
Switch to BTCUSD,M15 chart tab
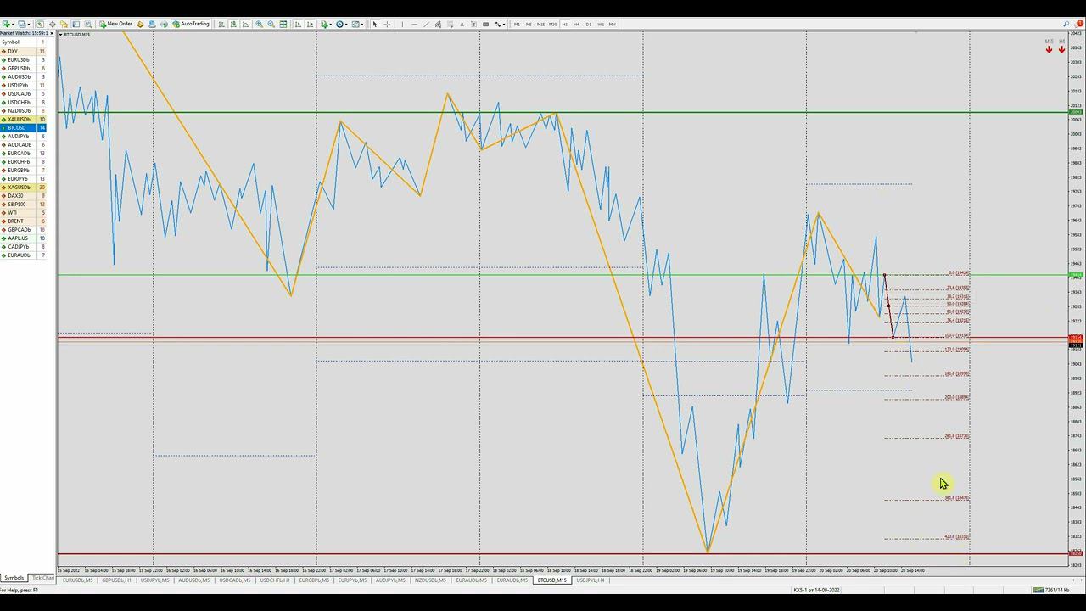click(551, 580)
